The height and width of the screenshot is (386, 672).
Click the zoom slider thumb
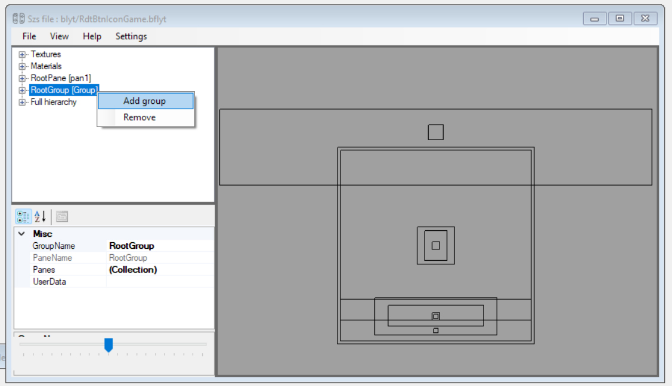point(109,345)
